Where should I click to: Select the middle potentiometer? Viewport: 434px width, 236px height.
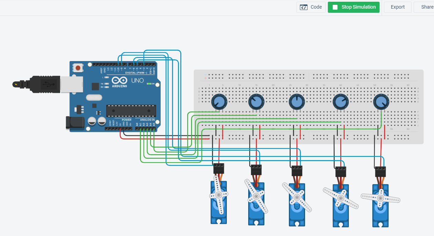tap(296, 101)
